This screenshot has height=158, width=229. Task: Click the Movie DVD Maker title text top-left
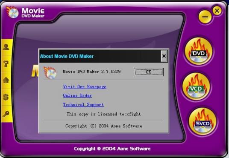point(33,12)
